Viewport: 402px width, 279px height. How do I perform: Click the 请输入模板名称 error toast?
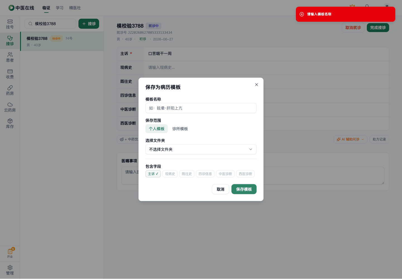click(346, 14)
